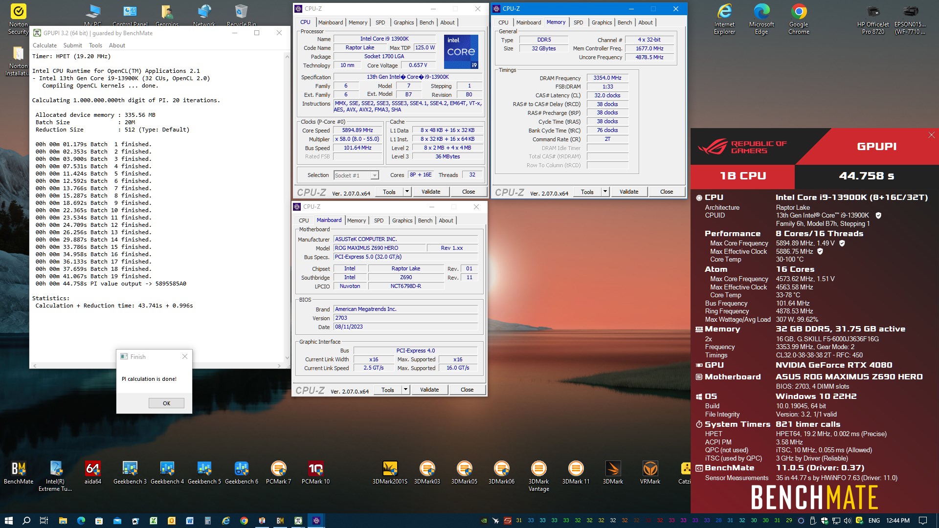The width and height of the screenshot is (939, 528).
Task: Click Close button in Memory CPU-Z window
Action: [x=667, y=192]
